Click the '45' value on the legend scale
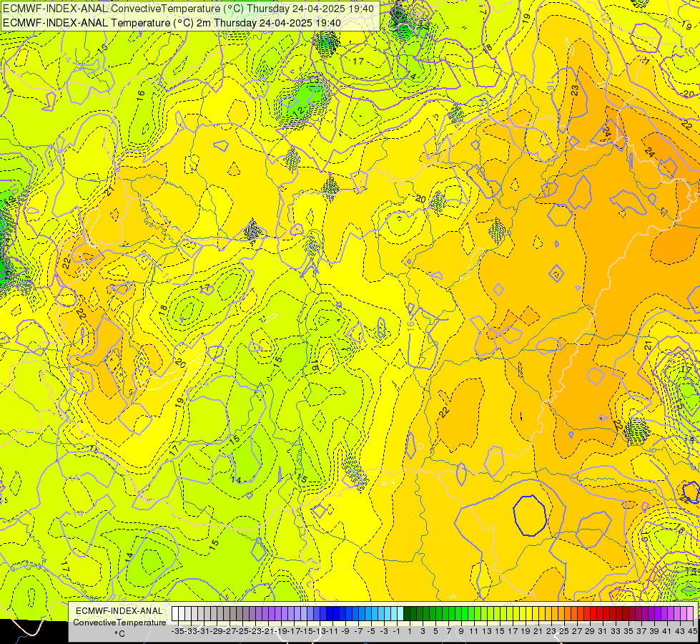This screenshot has width=700, height=644. coord(693,631)
